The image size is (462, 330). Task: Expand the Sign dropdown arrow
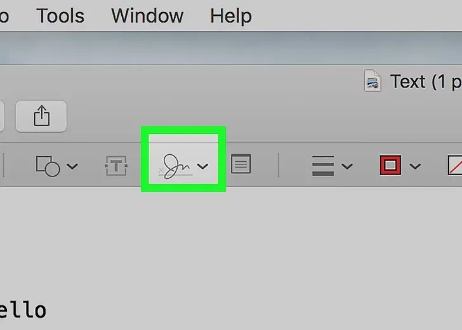coord(202,166)
